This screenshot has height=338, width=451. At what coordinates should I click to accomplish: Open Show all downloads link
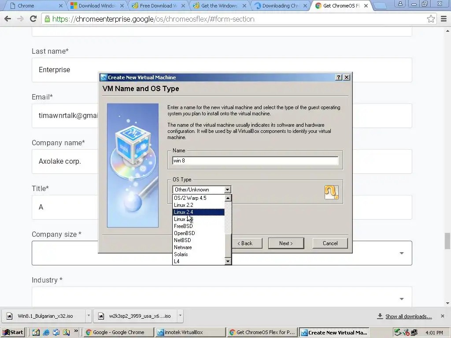coord(408,316)
